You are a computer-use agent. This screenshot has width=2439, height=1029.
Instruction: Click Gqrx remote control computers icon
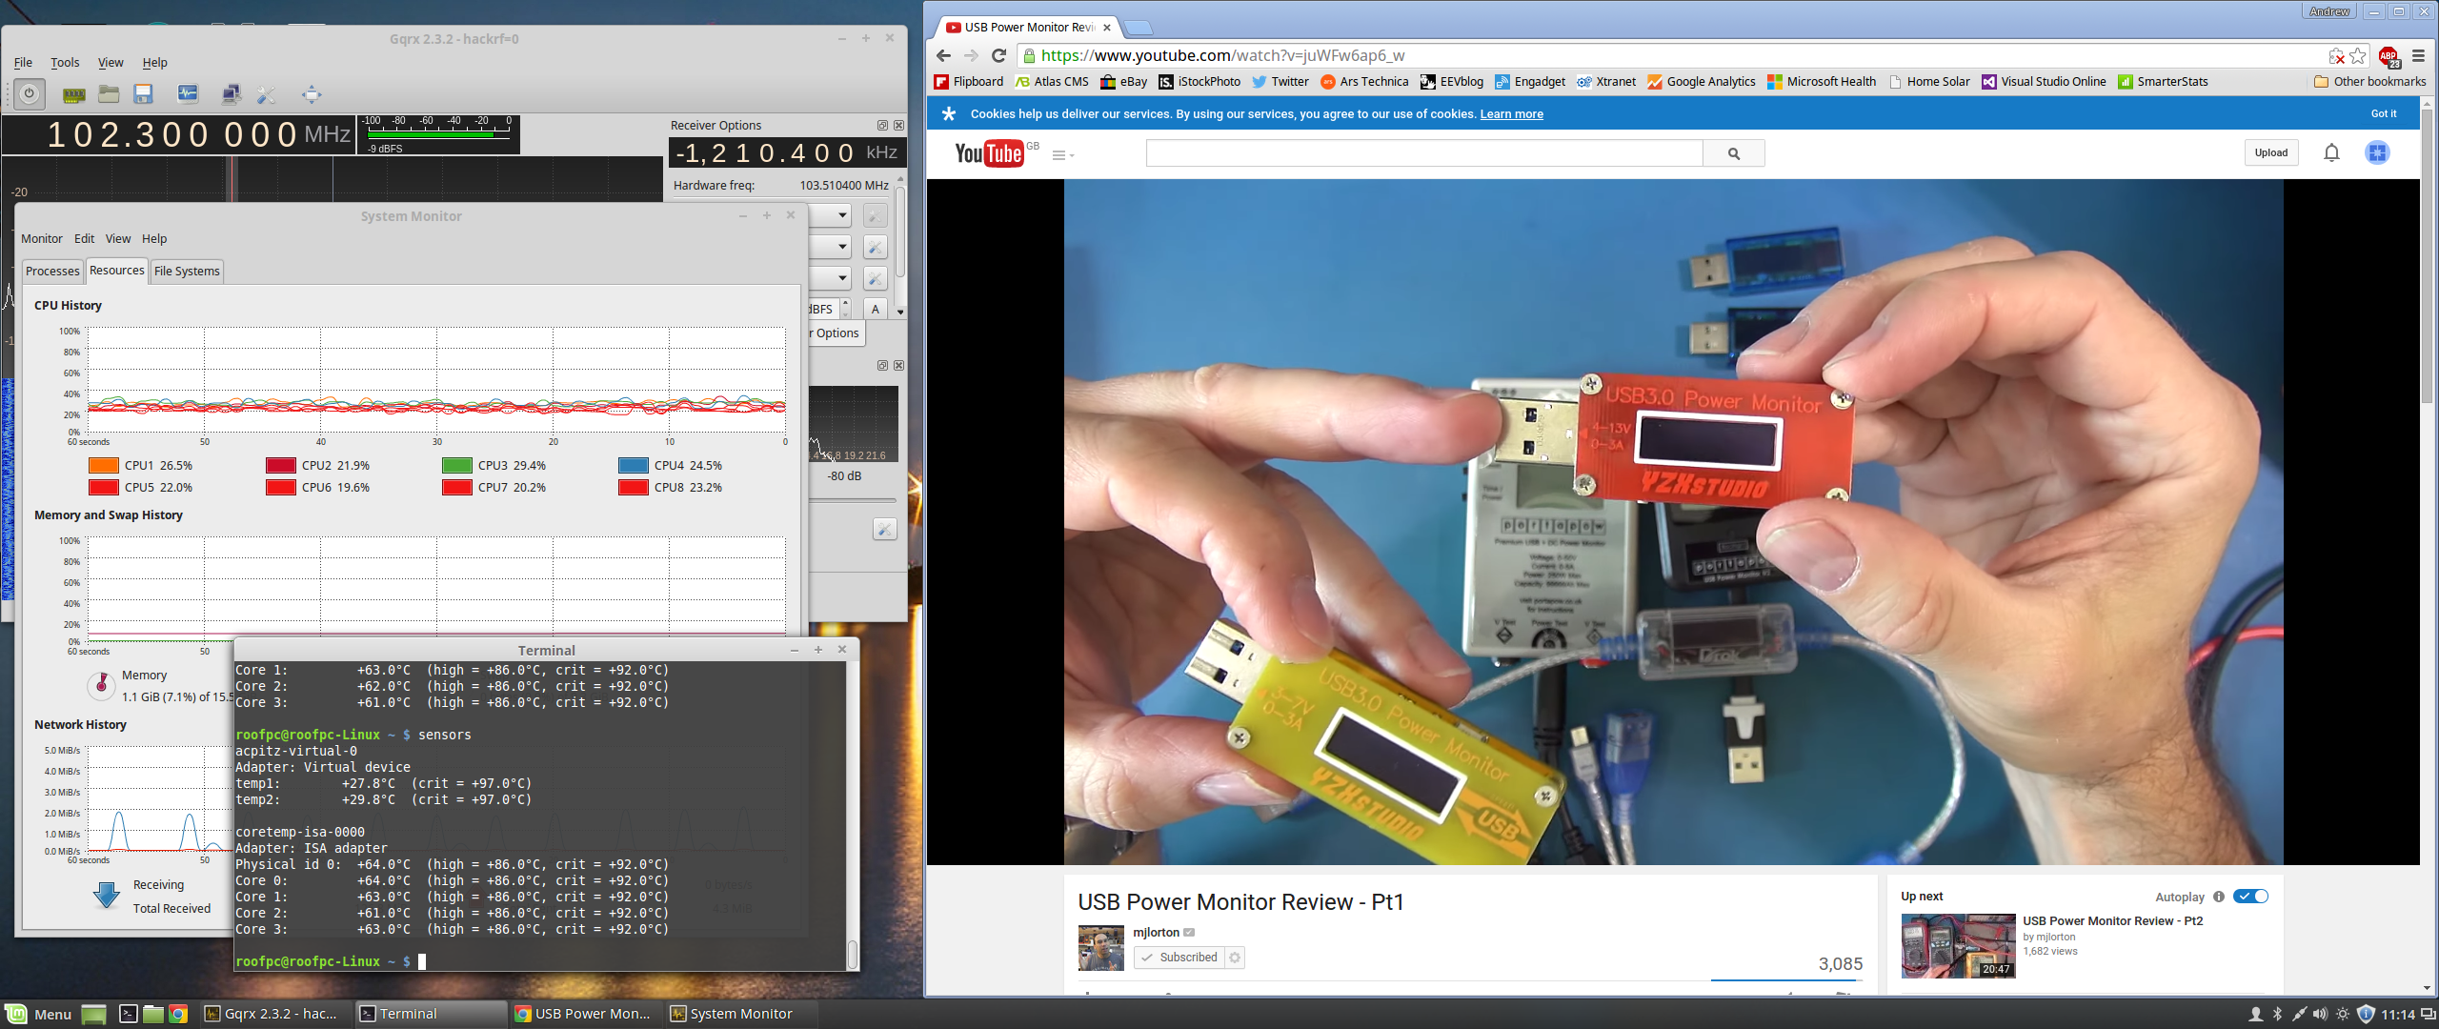[232, 94]
